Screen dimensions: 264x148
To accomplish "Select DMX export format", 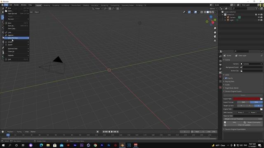I will pos(256,102).
